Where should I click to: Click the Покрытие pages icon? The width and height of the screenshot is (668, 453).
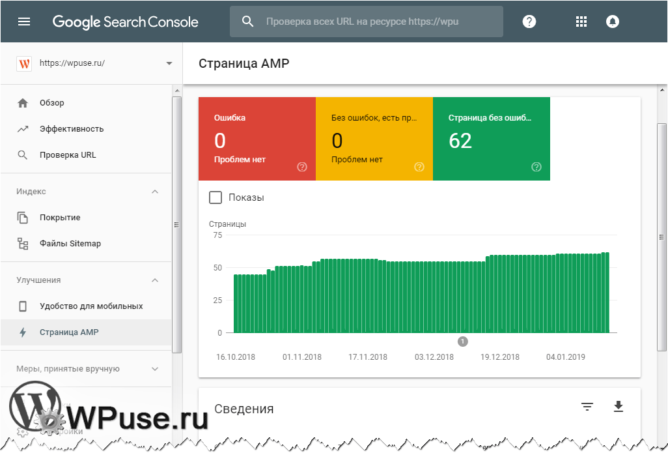(x=23, y=218)
